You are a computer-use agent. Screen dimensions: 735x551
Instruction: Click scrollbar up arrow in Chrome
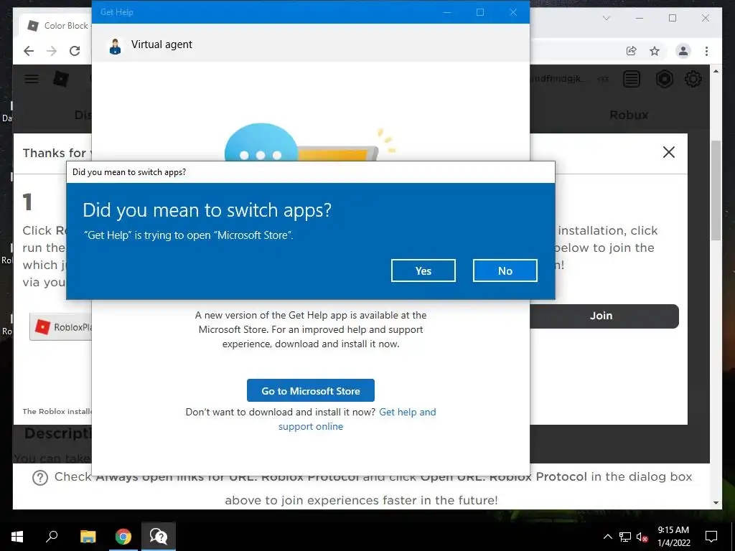click(x=716, y=72)
